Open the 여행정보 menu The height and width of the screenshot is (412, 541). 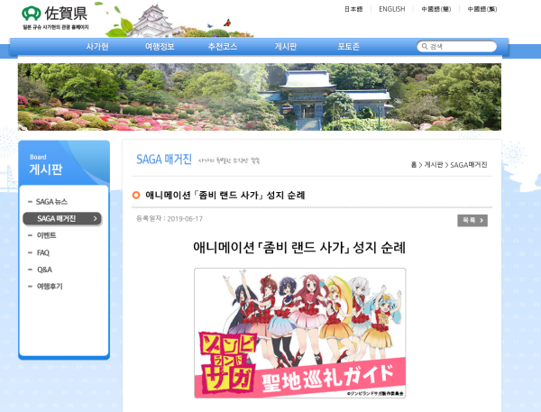coord(160,47)
